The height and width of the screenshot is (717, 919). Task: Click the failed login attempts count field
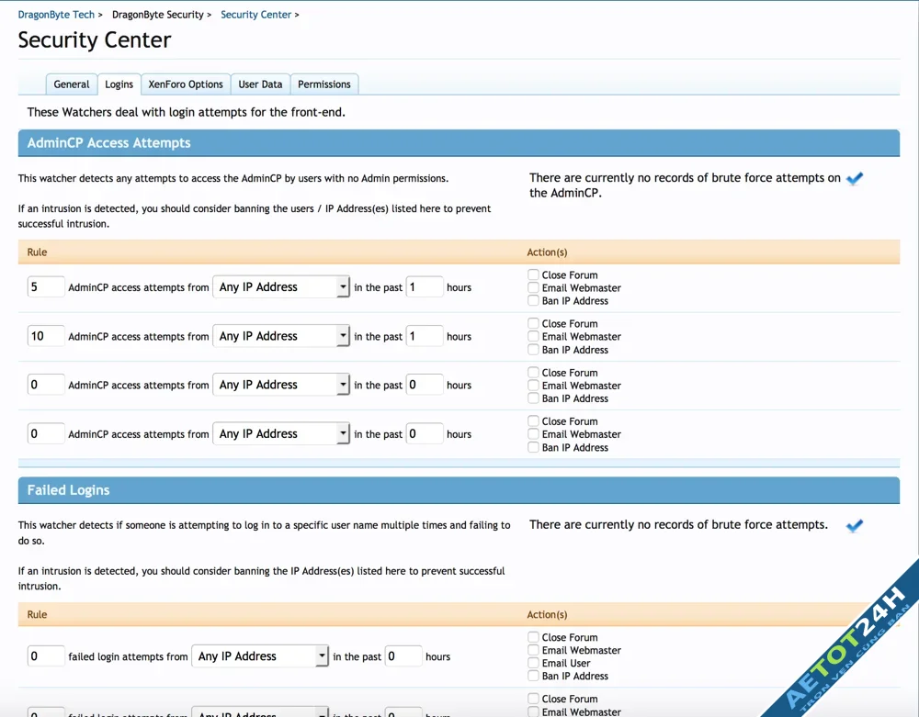(46, 656)
